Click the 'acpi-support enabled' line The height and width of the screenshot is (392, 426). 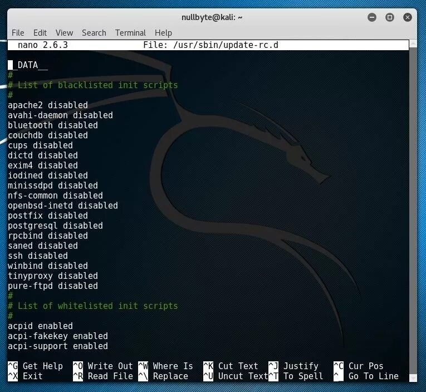[x=58, y=347]
